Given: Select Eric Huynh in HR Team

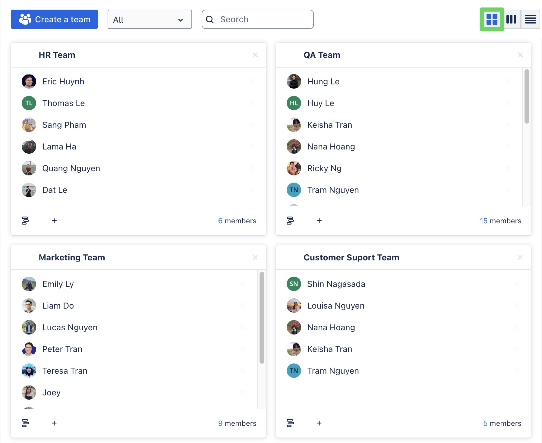Looking at the screenshot, I should [63, 82].
